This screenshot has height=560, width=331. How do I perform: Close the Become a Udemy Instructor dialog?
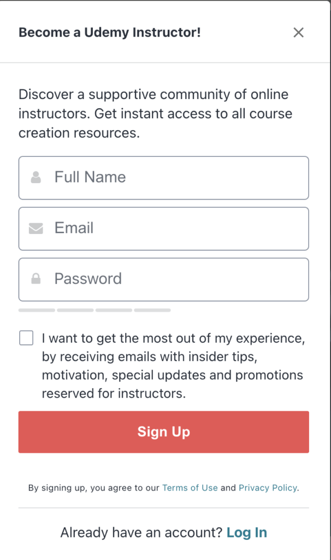(298, 33)
